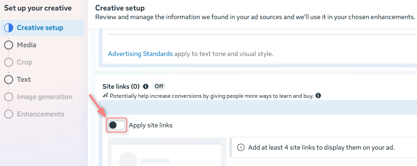This screenshot has width=417, height=166.
Task: Go to the Media step
Action: 26,45
